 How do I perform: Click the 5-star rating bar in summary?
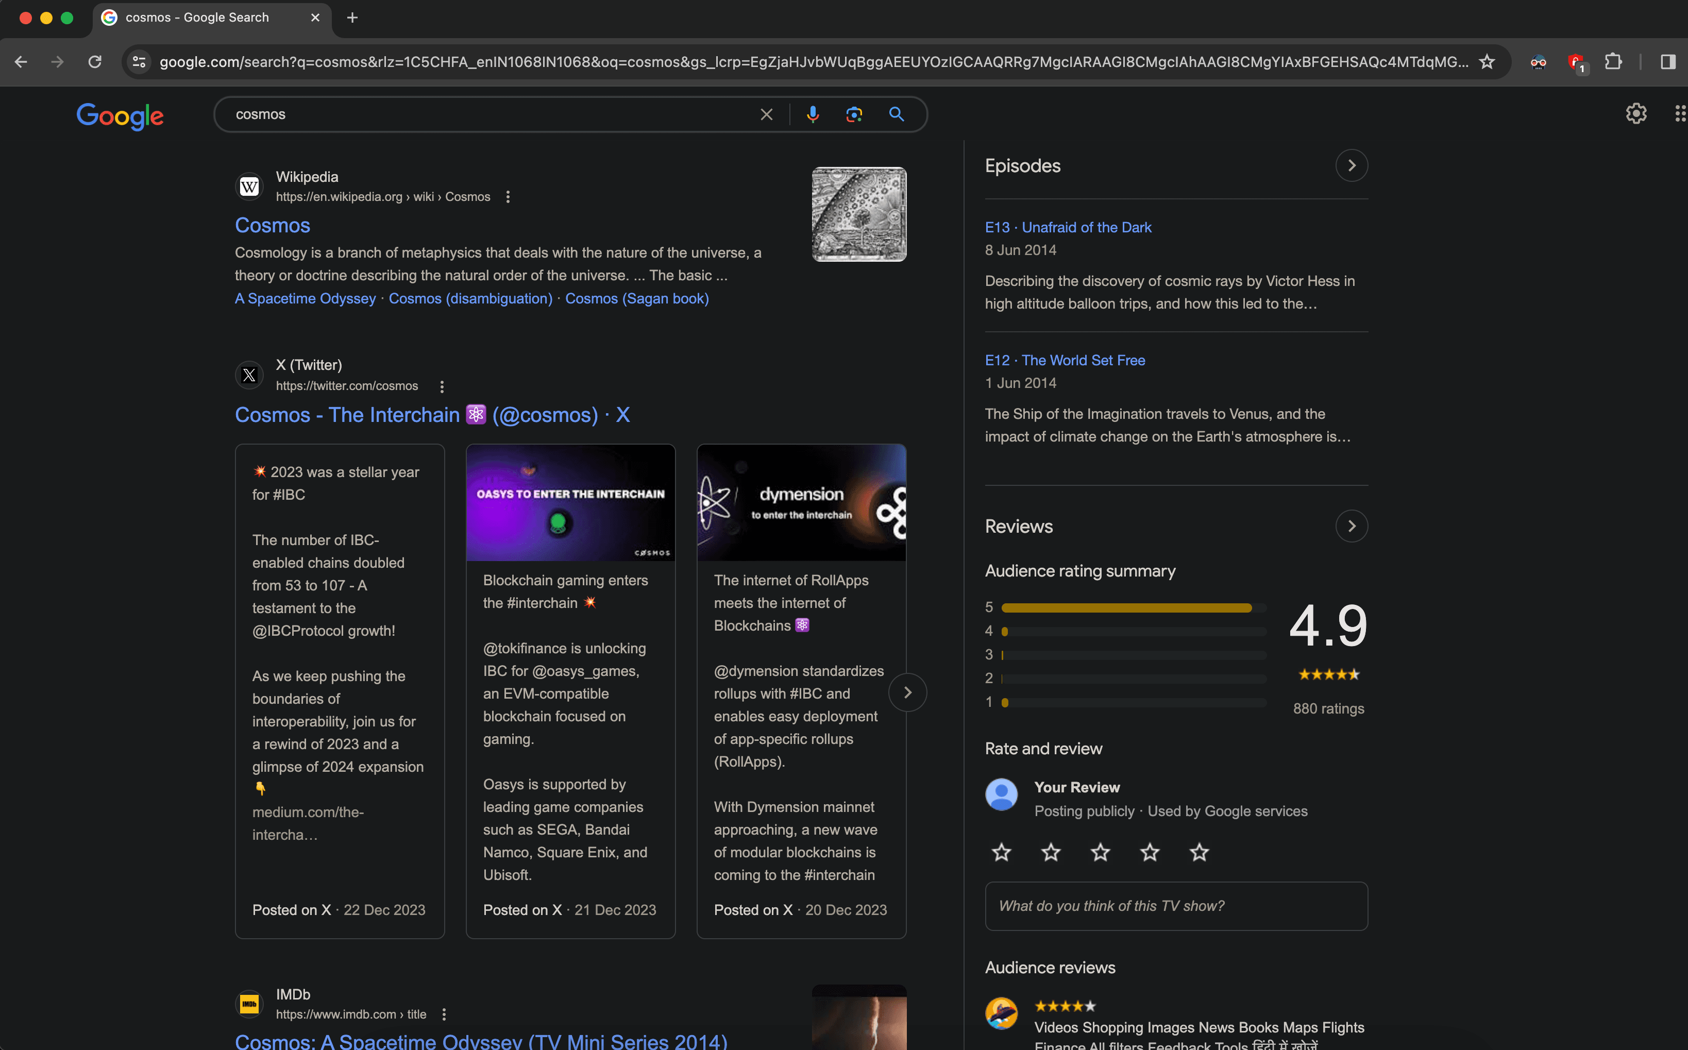coord(1125,607)
